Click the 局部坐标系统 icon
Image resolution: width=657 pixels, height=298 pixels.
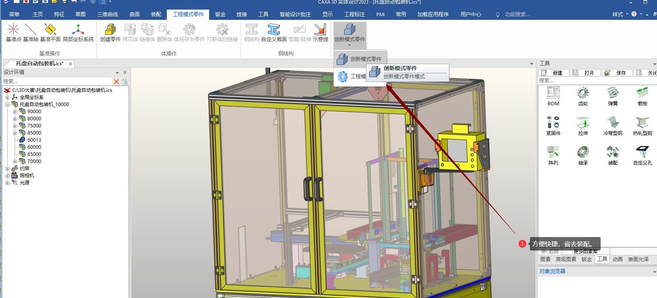78,32
